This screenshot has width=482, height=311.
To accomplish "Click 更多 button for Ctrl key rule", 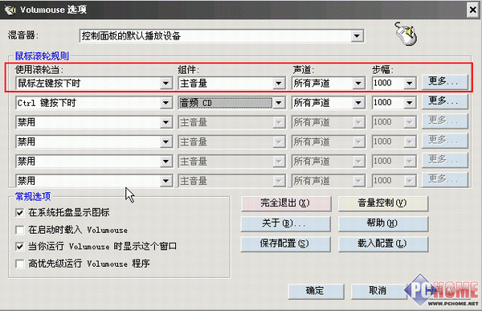I will (x=445, y=101).
